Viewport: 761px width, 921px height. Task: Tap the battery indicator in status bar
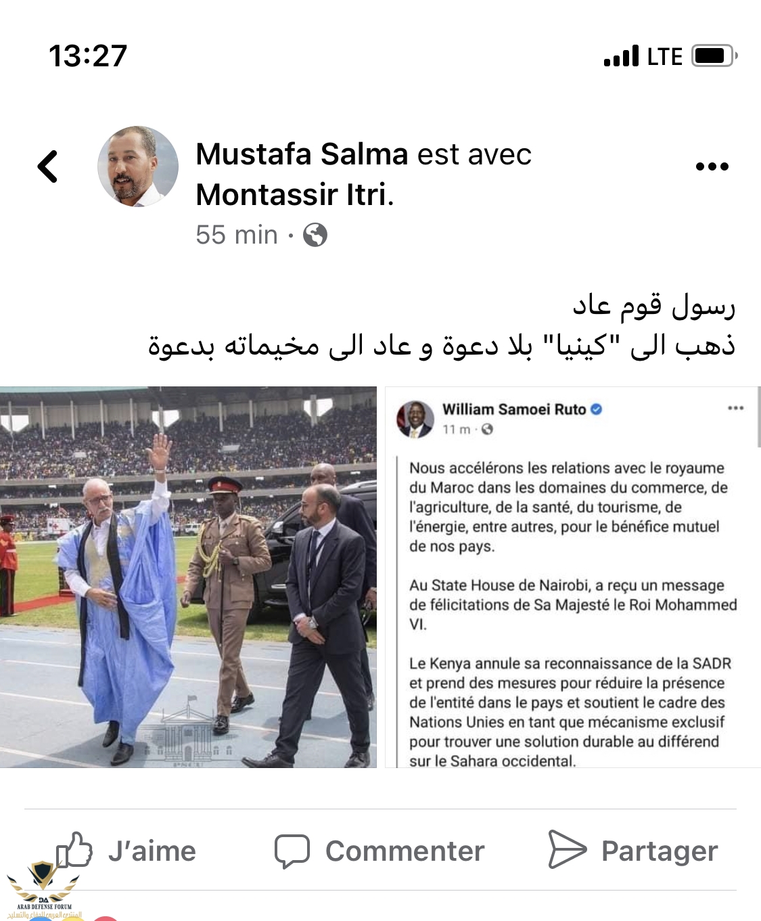[714, 55]
